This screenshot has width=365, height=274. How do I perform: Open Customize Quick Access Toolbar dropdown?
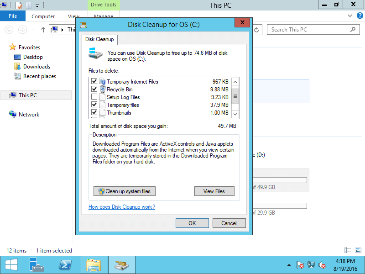point(37,5)
